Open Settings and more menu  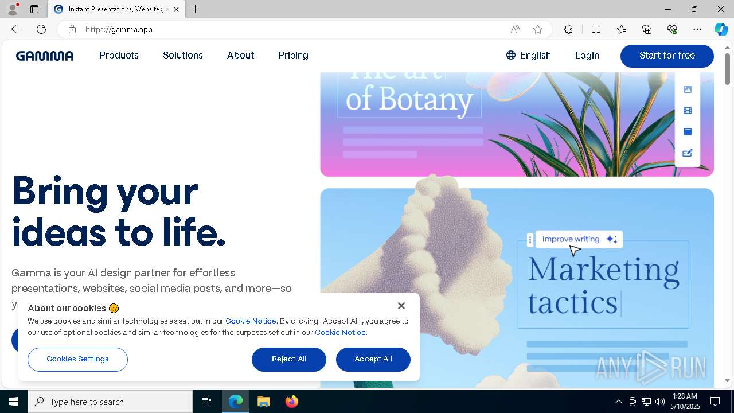697,29
